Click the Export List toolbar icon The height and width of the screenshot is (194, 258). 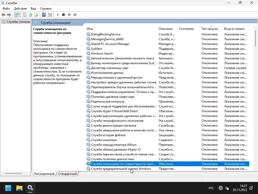coord(36,15)
